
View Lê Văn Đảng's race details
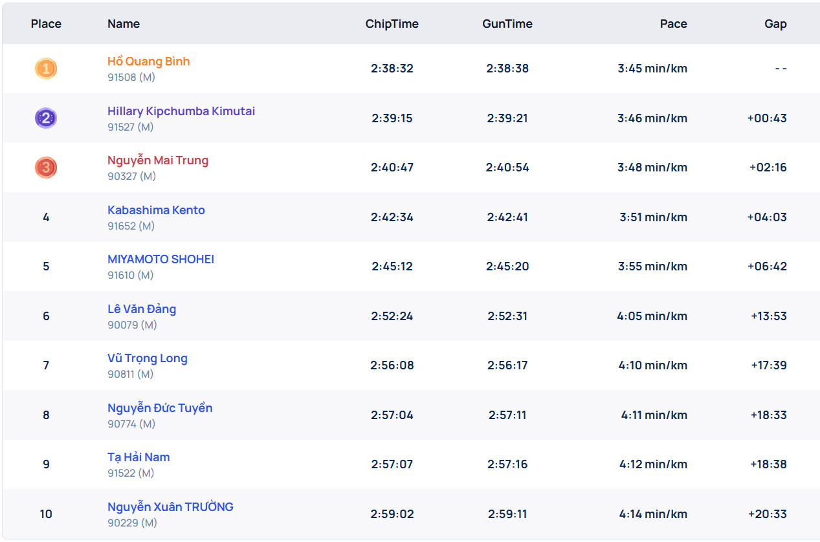pos(142,309)
